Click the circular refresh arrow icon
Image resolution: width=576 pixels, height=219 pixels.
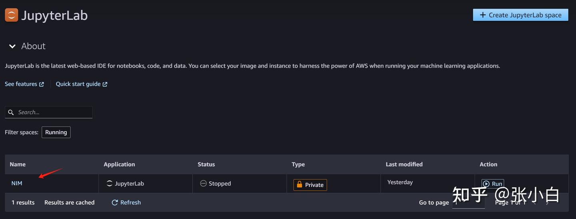click(115, 203)
